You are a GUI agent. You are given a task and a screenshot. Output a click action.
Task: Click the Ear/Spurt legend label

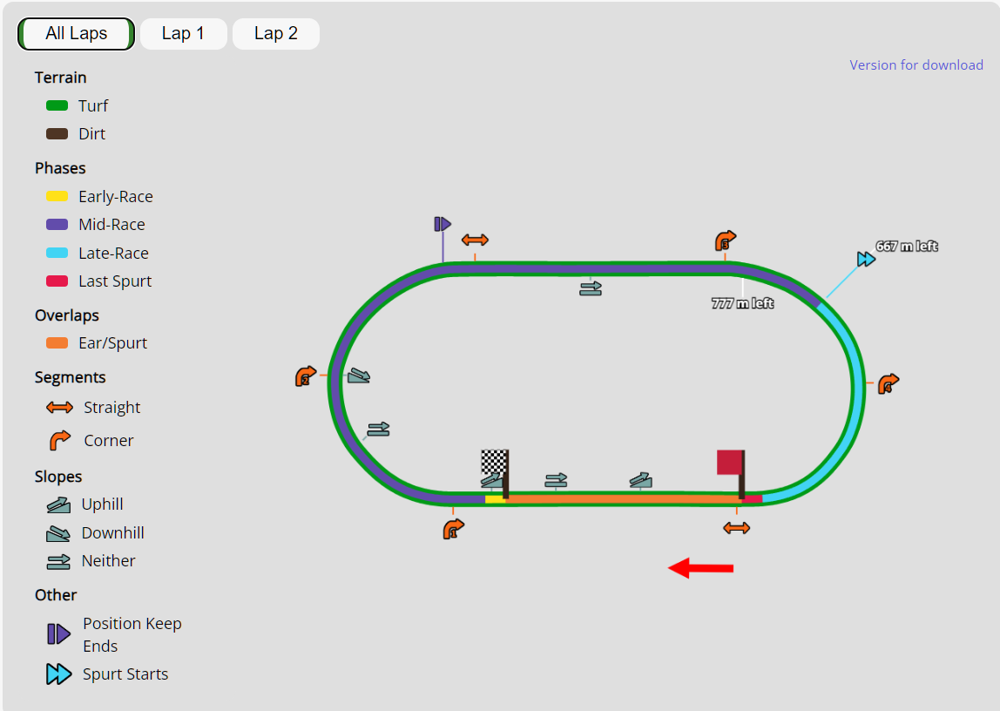[113, 343]
